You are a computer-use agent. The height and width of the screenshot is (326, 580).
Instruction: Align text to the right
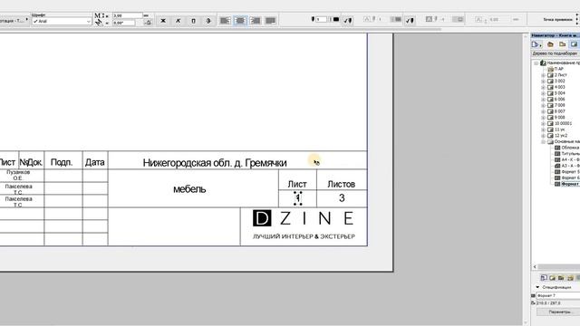256,21
